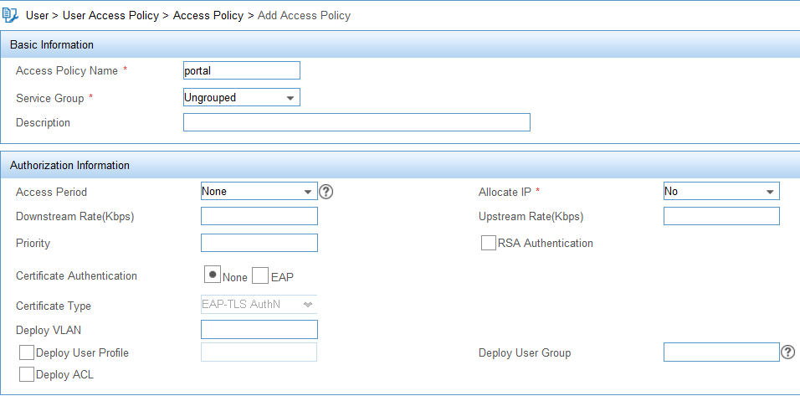Open help icon beside Deploy User Group
Image resolution: width=800 pixels, height=396 pixels.
pyautogui.click(x=787, y=352)
